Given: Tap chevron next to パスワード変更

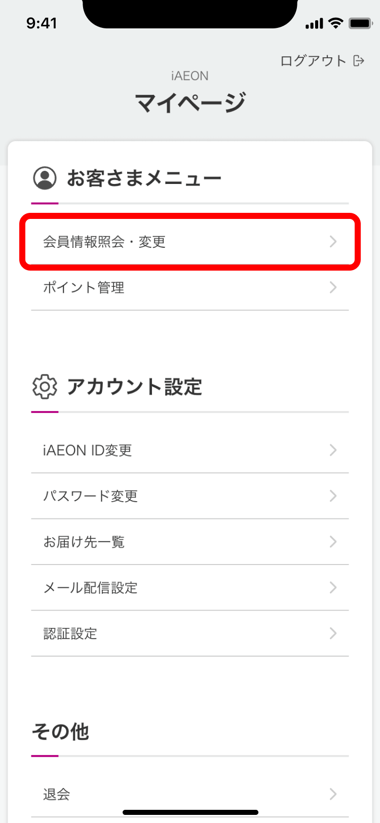Looking at the screenshot, I should (x=333, y=496).
